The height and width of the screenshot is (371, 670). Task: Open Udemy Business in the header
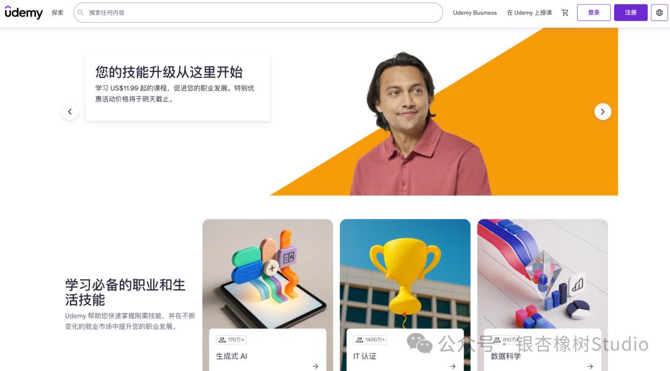(475, 13)
